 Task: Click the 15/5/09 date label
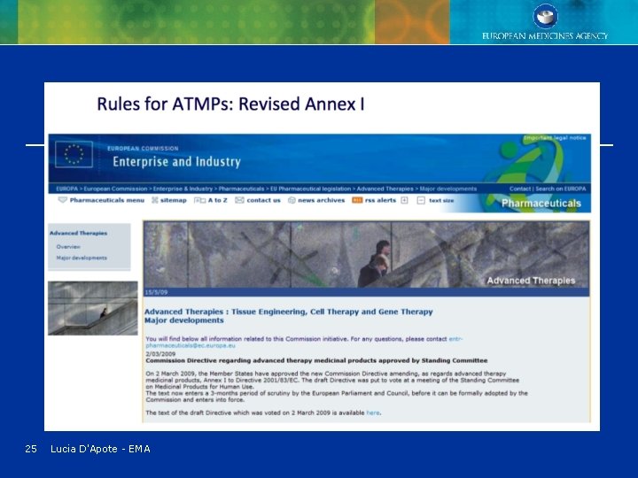(156, 292)
